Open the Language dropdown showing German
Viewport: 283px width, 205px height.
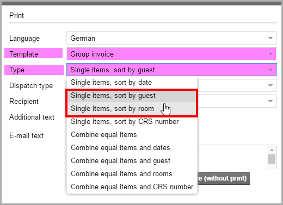pos(171,38)
